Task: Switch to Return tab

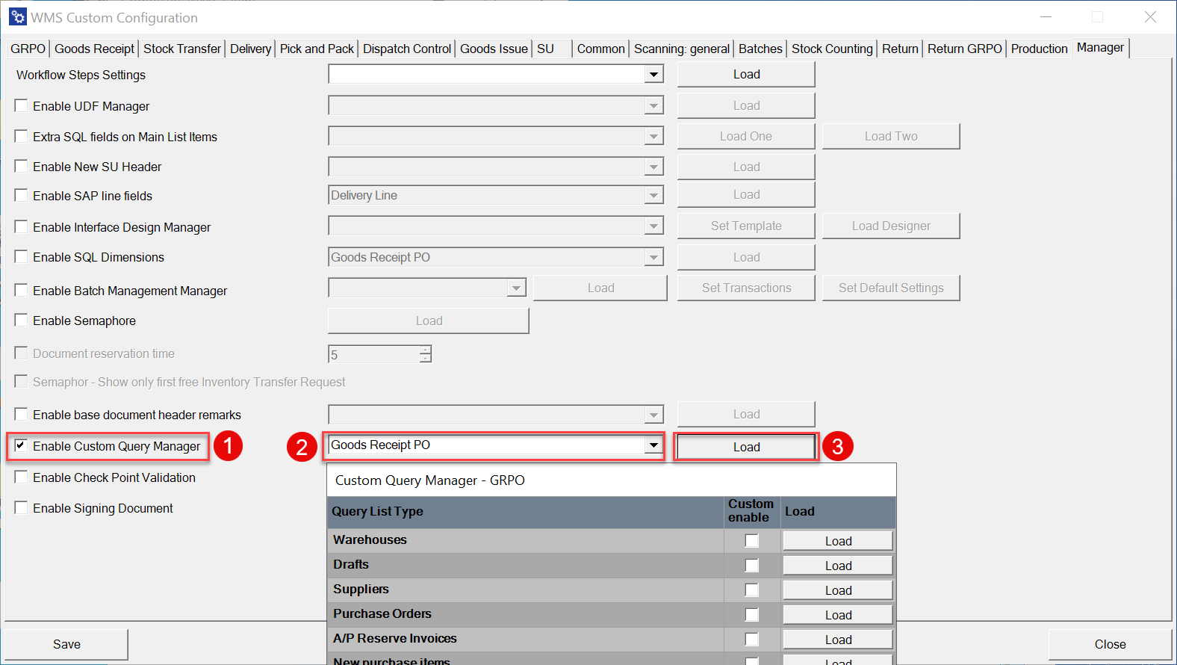Action: (x=900, y=49)
